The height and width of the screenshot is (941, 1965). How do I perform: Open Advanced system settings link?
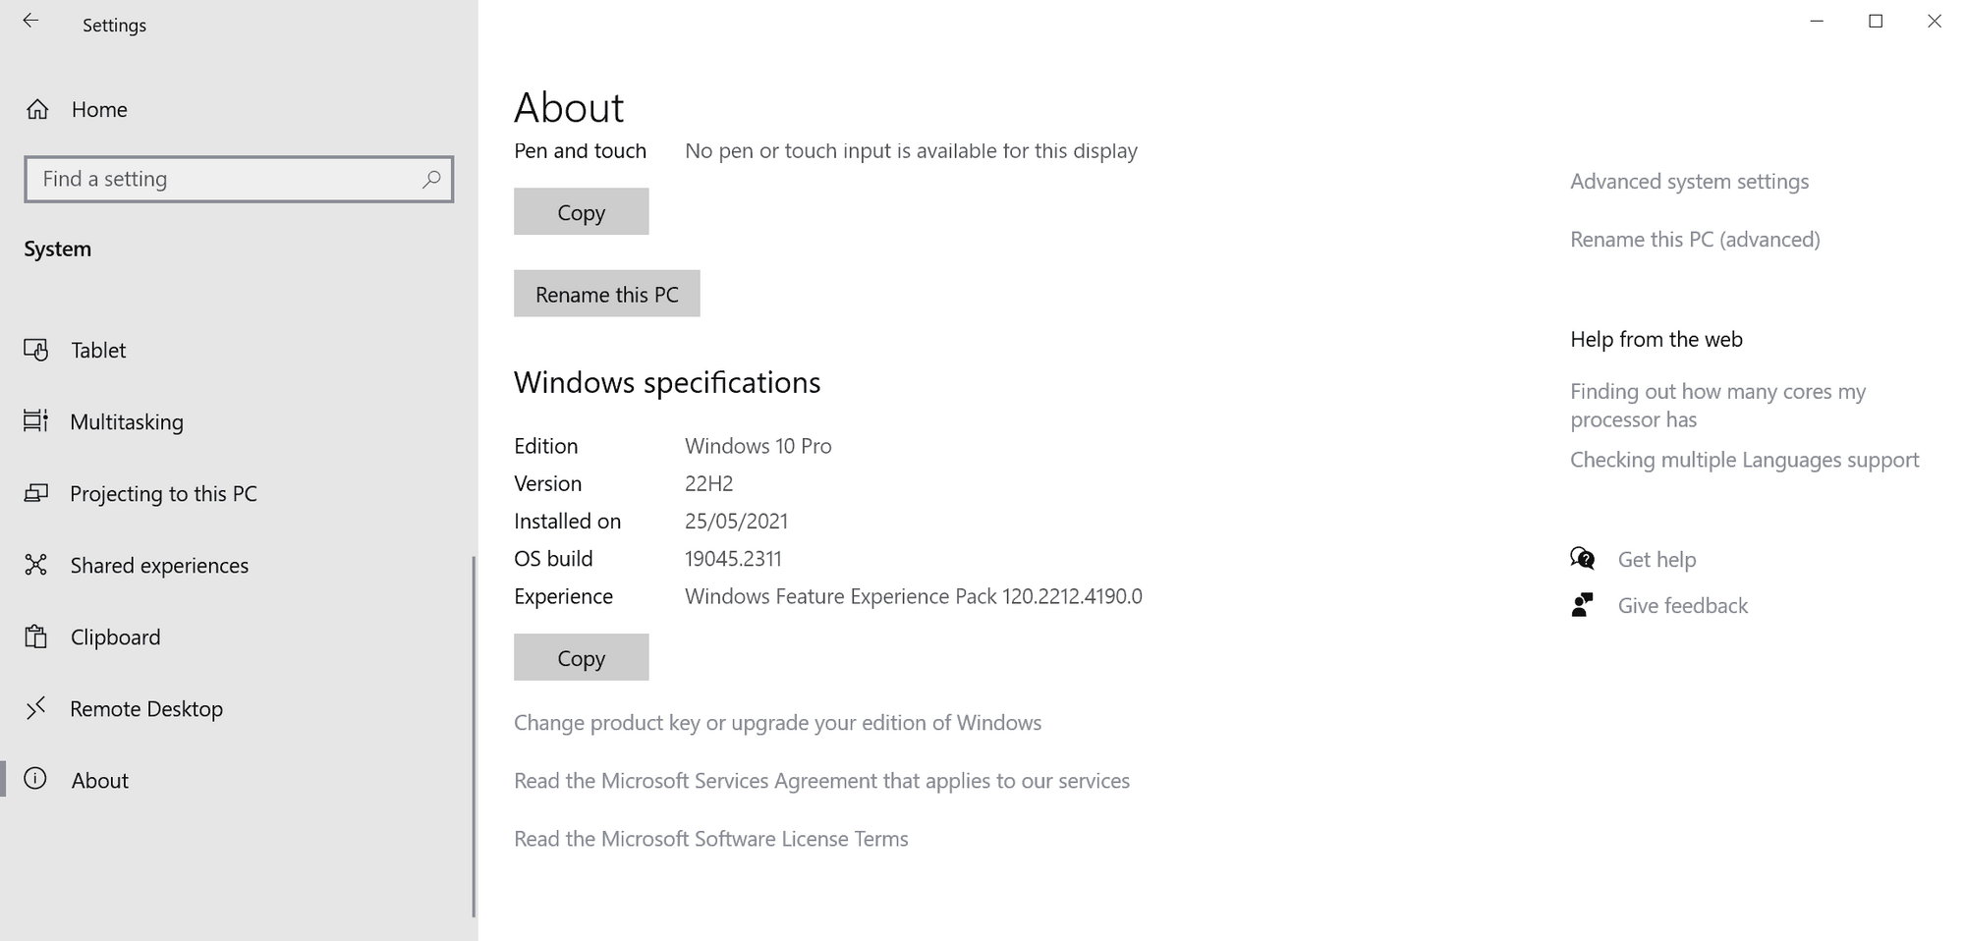pyautogui.click(x=1689, y=182)
